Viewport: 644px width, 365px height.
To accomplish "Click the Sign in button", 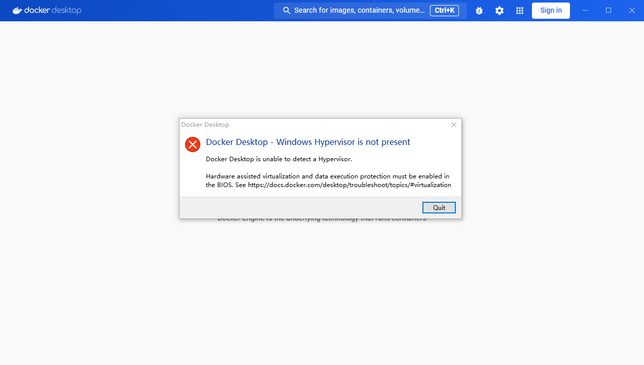I will (551, 11).
